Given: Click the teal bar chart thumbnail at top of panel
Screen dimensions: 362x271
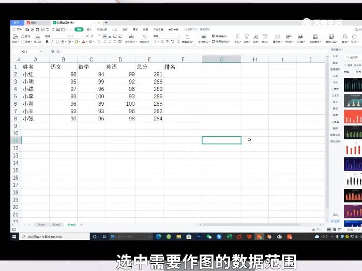Looking at the screenshot, I should coord(353,85).
